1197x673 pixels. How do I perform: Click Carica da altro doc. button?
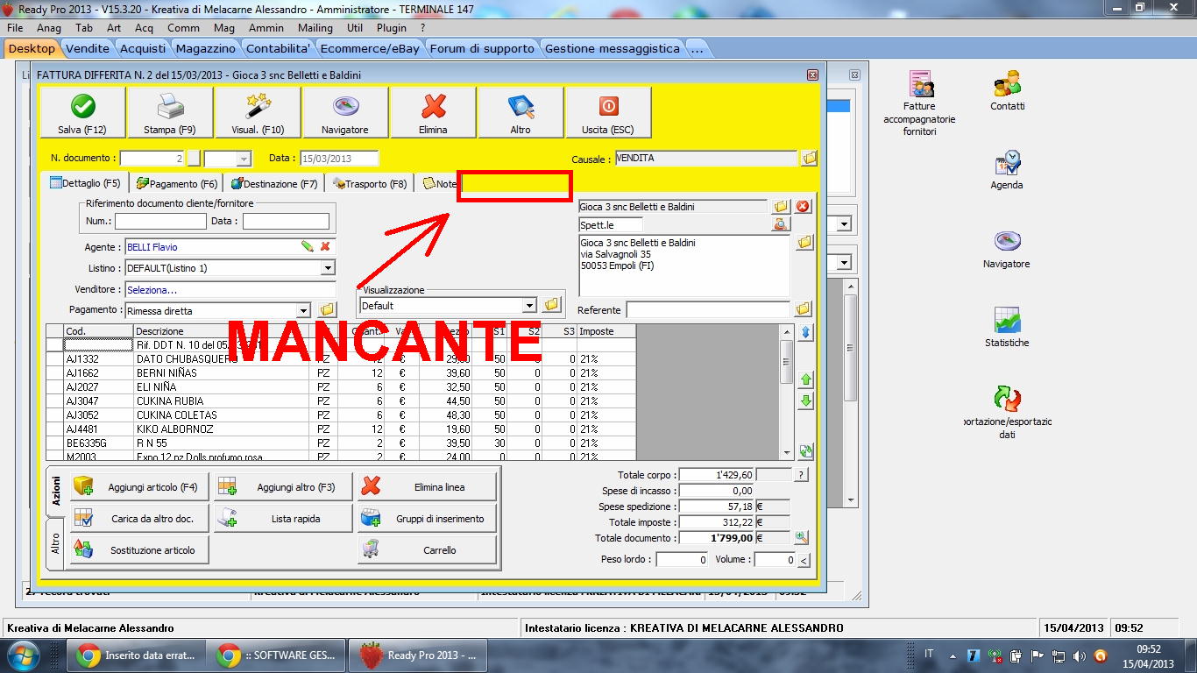click(x=138, y=518)
